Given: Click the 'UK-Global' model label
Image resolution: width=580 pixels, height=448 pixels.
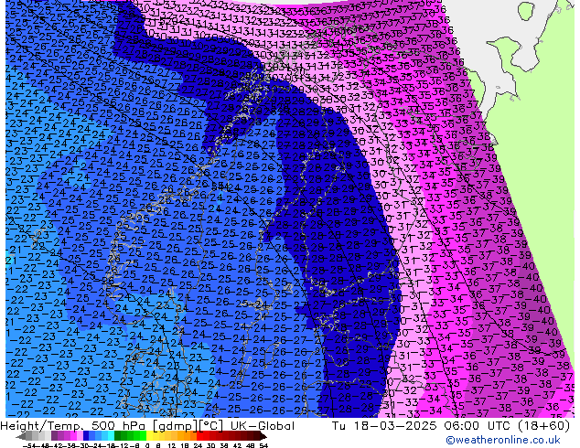Looking at the screenshot, I should click(x=263, y=426).
